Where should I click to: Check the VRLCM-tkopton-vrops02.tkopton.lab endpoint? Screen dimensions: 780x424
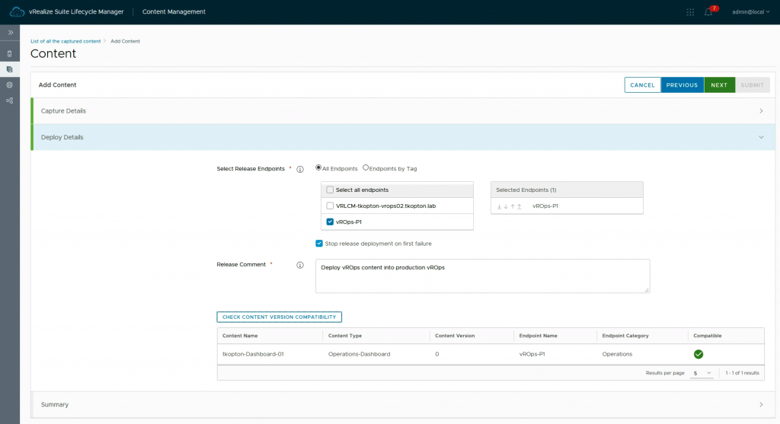coord(330,206)
